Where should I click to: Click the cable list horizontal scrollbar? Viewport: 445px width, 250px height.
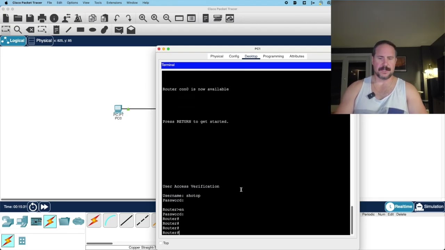point(99,243)
